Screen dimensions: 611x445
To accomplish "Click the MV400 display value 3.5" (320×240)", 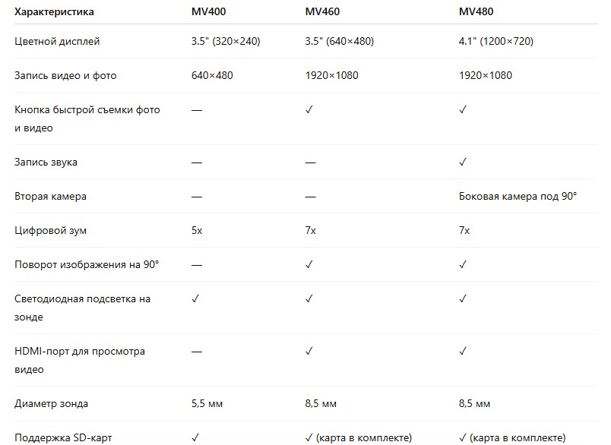I will (x=226, y=41).
